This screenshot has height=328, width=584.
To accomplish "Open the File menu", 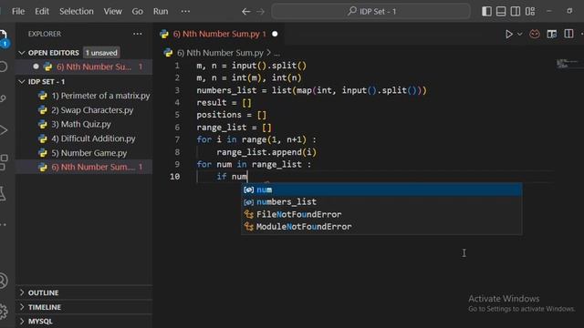I will 18,11.
